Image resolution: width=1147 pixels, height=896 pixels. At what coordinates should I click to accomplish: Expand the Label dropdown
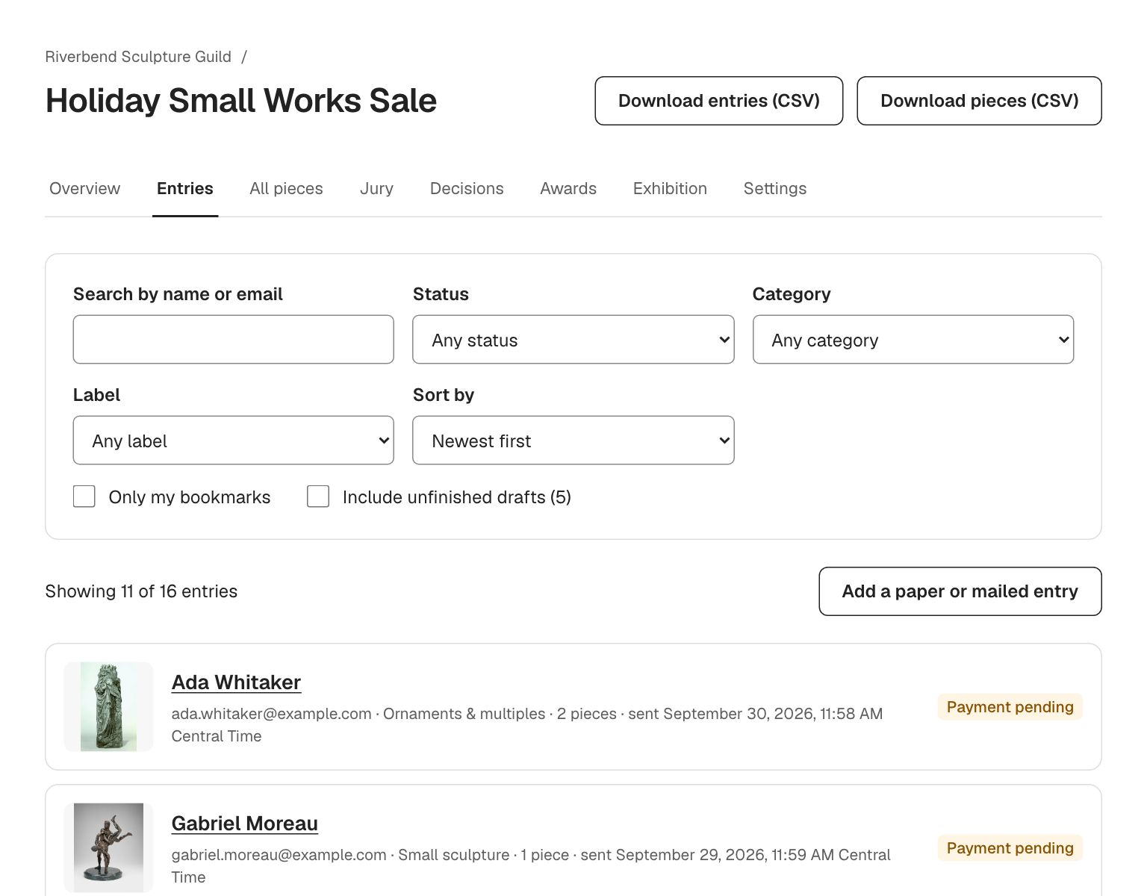[233, 441]
